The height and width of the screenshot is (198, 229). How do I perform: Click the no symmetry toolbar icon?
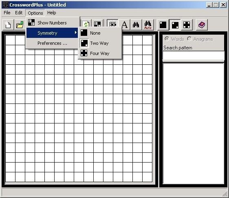(x=163, y=25)
